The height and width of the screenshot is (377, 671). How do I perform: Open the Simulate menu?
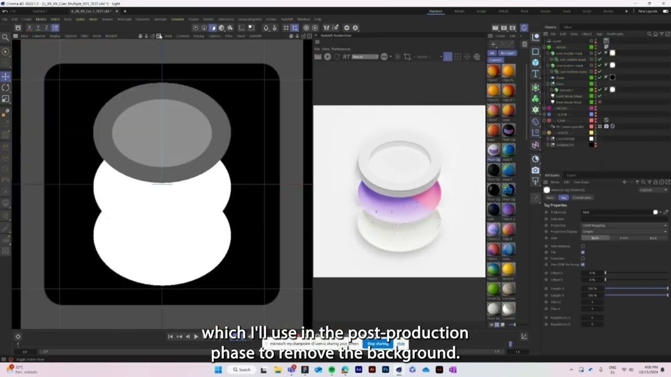point(178,19)
